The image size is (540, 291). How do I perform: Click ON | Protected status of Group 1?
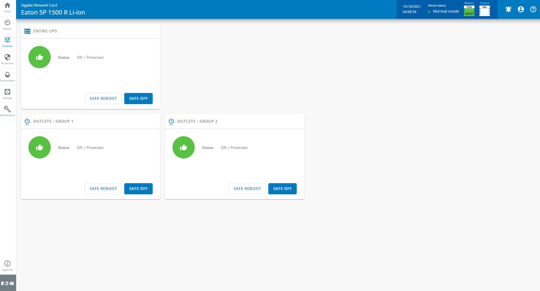click(90, 148)
